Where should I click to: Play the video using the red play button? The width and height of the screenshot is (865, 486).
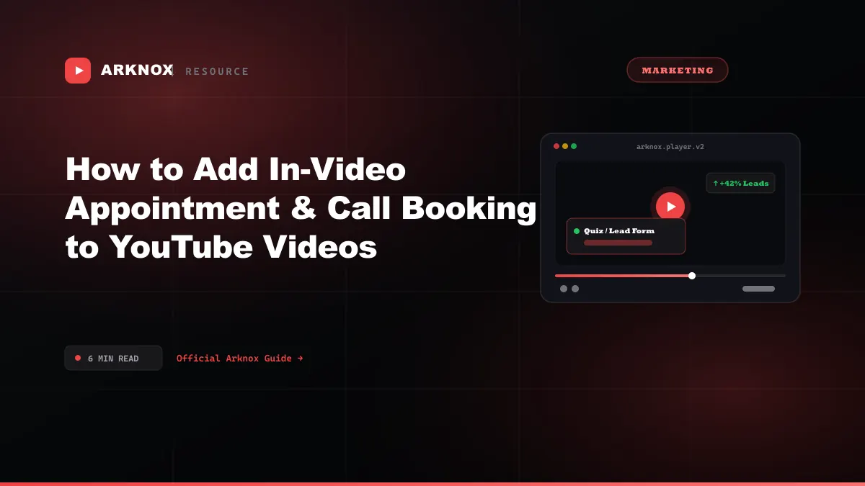[670, 207]
